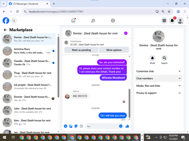Choose a GIF from the composer

[x=81, y=126]
